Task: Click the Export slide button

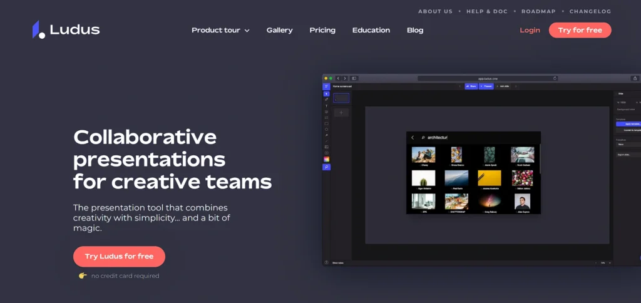Action: tap(628, 155)
